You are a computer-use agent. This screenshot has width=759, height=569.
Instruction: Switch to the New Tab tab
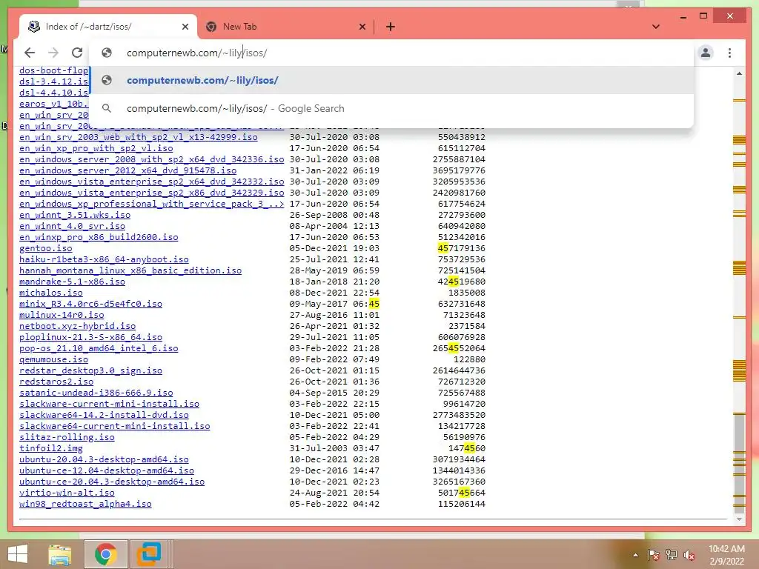pos(285,27)
